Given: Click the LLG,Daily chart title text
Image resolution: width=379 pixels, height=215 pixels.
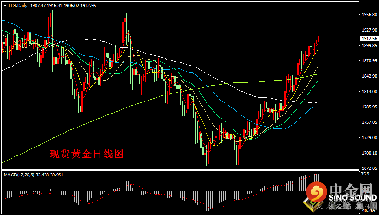Looking at the screenshot, I should [18, 5].
